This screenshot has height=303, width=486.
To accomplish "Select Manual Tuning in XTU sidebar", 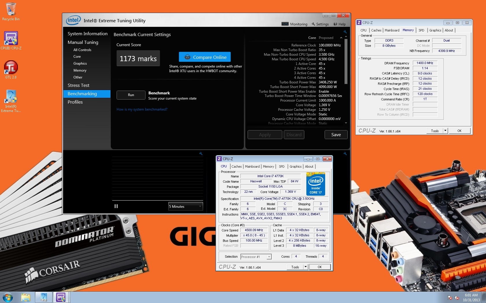I will [83, 42].
